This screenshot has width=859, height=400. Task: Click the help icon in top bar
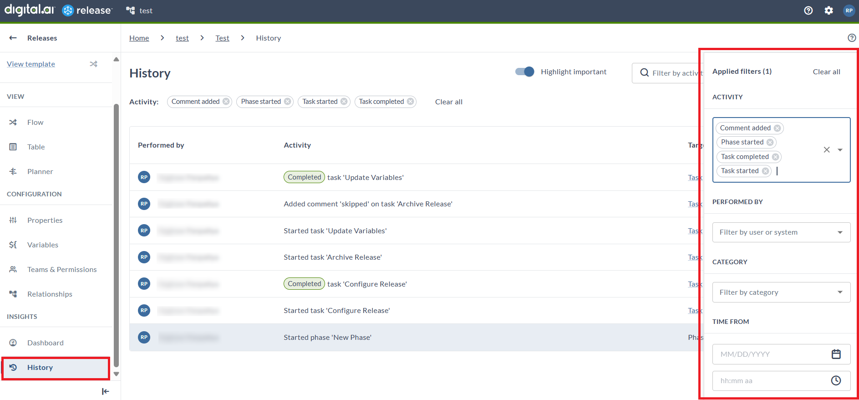pos(808,10)
